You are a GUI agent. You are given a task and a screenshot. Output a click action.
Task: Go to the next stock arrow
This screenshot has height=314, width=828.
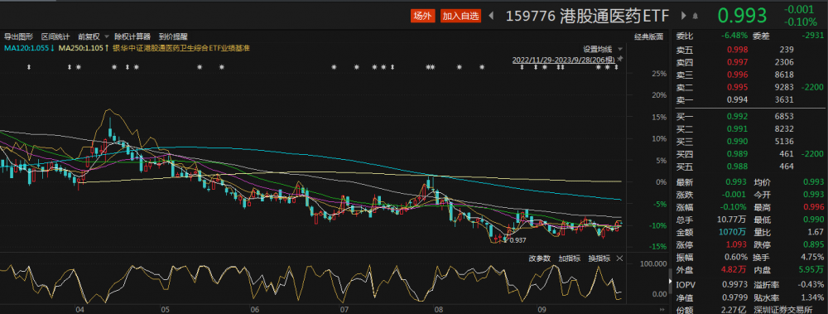click(x=684, y=16)
